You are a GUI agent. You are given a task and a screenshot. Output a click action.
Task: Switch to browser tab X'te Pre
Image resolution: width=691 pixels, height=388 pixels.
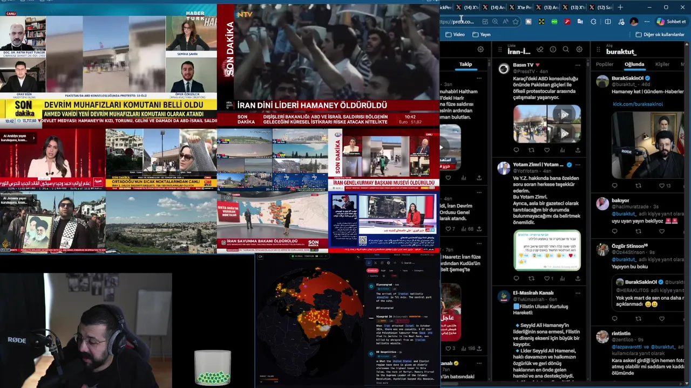(521, 8)
